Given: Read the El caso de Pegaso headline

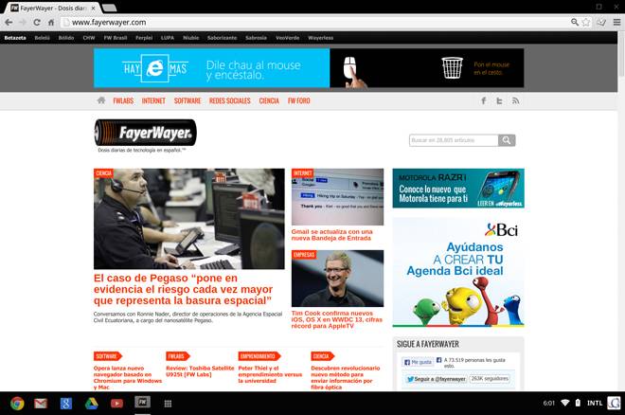Looking at the screenshot, I should click(184, 289).
